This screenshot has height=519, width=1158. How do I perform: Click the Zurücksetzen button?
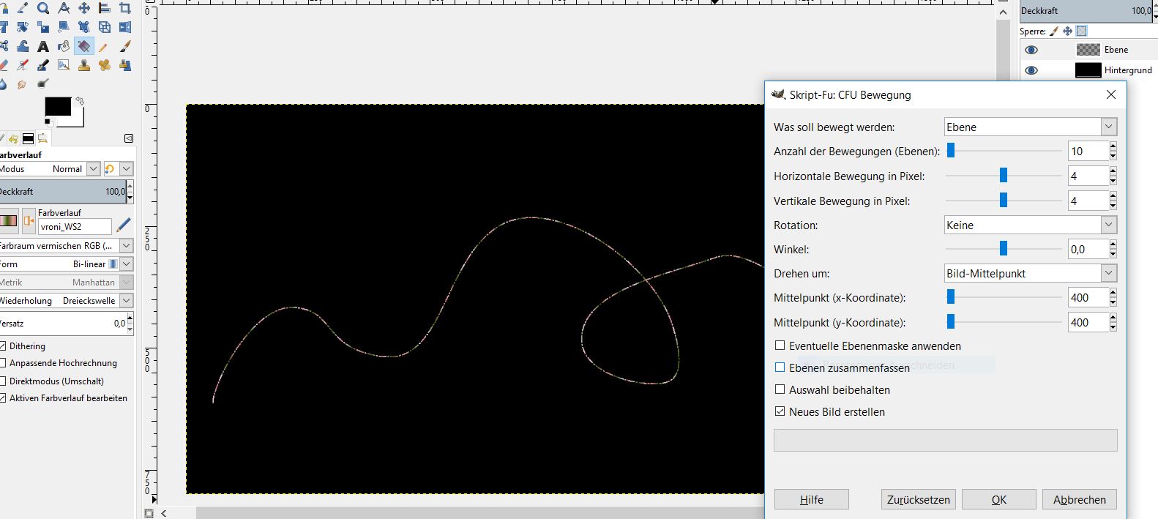(919, 499)
